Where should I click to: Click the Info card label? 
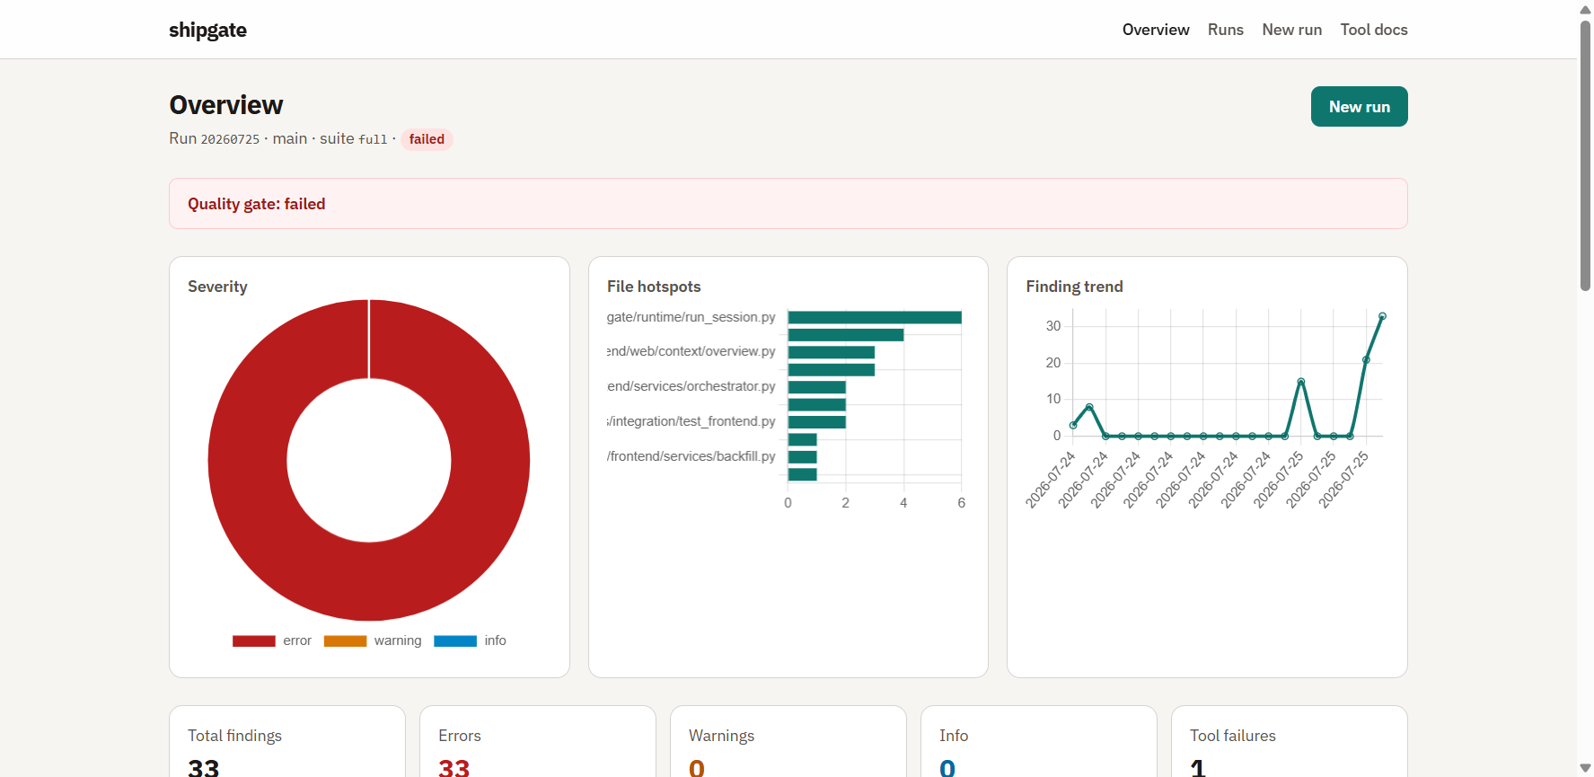954,736
